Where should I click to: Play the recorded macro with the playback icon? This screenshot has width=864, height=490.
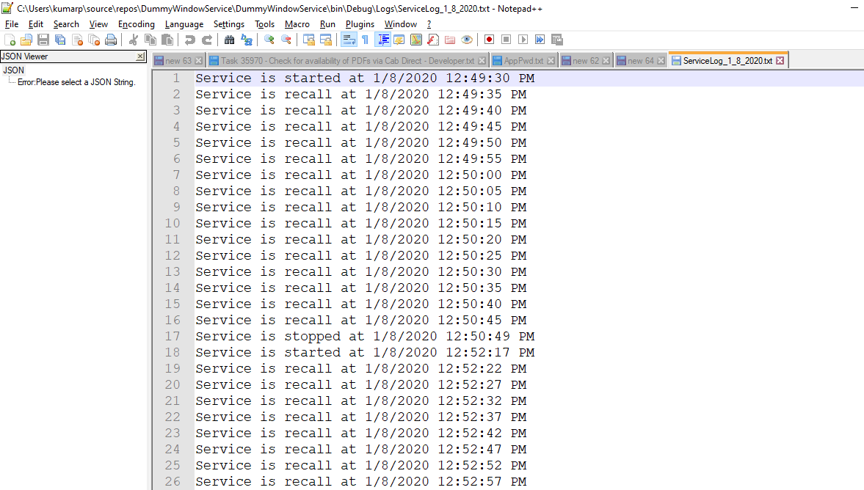coord(523,40)
